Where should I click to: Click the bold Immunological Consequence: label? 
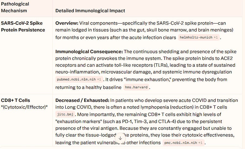(x=89, y=51)
